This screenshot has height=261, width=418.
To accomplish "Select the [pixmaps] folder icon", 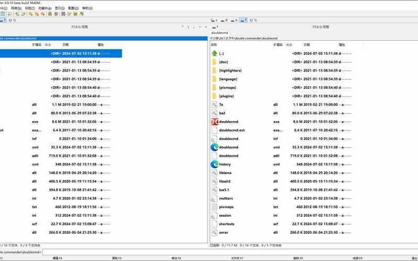I will click(214, 87).
